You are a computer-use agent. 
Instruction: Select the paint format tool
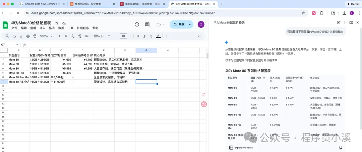coord(35,36)
